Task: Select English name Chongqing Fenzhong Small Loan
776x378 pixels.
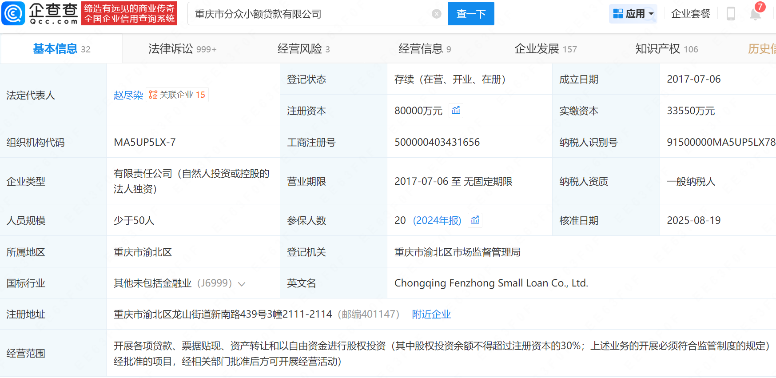Action: (x=491, y=283)
